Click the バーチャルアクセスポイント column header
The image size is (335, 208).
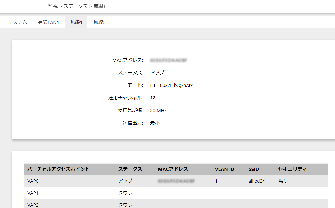pos(58,169)
